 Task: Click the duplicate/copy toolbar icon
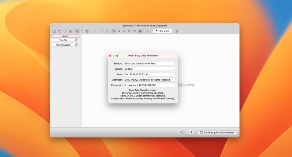coord(107,31)
